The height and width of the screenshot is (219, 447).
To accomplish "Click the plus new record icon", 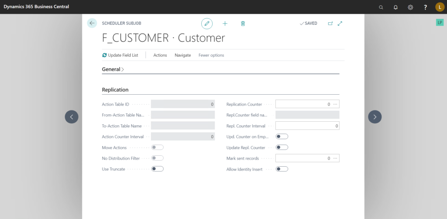I will (225, 24).
